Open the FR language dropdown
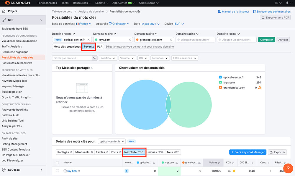Image resolution: width=295 pixels, height=176 pixels. click(x=278, y=3)
